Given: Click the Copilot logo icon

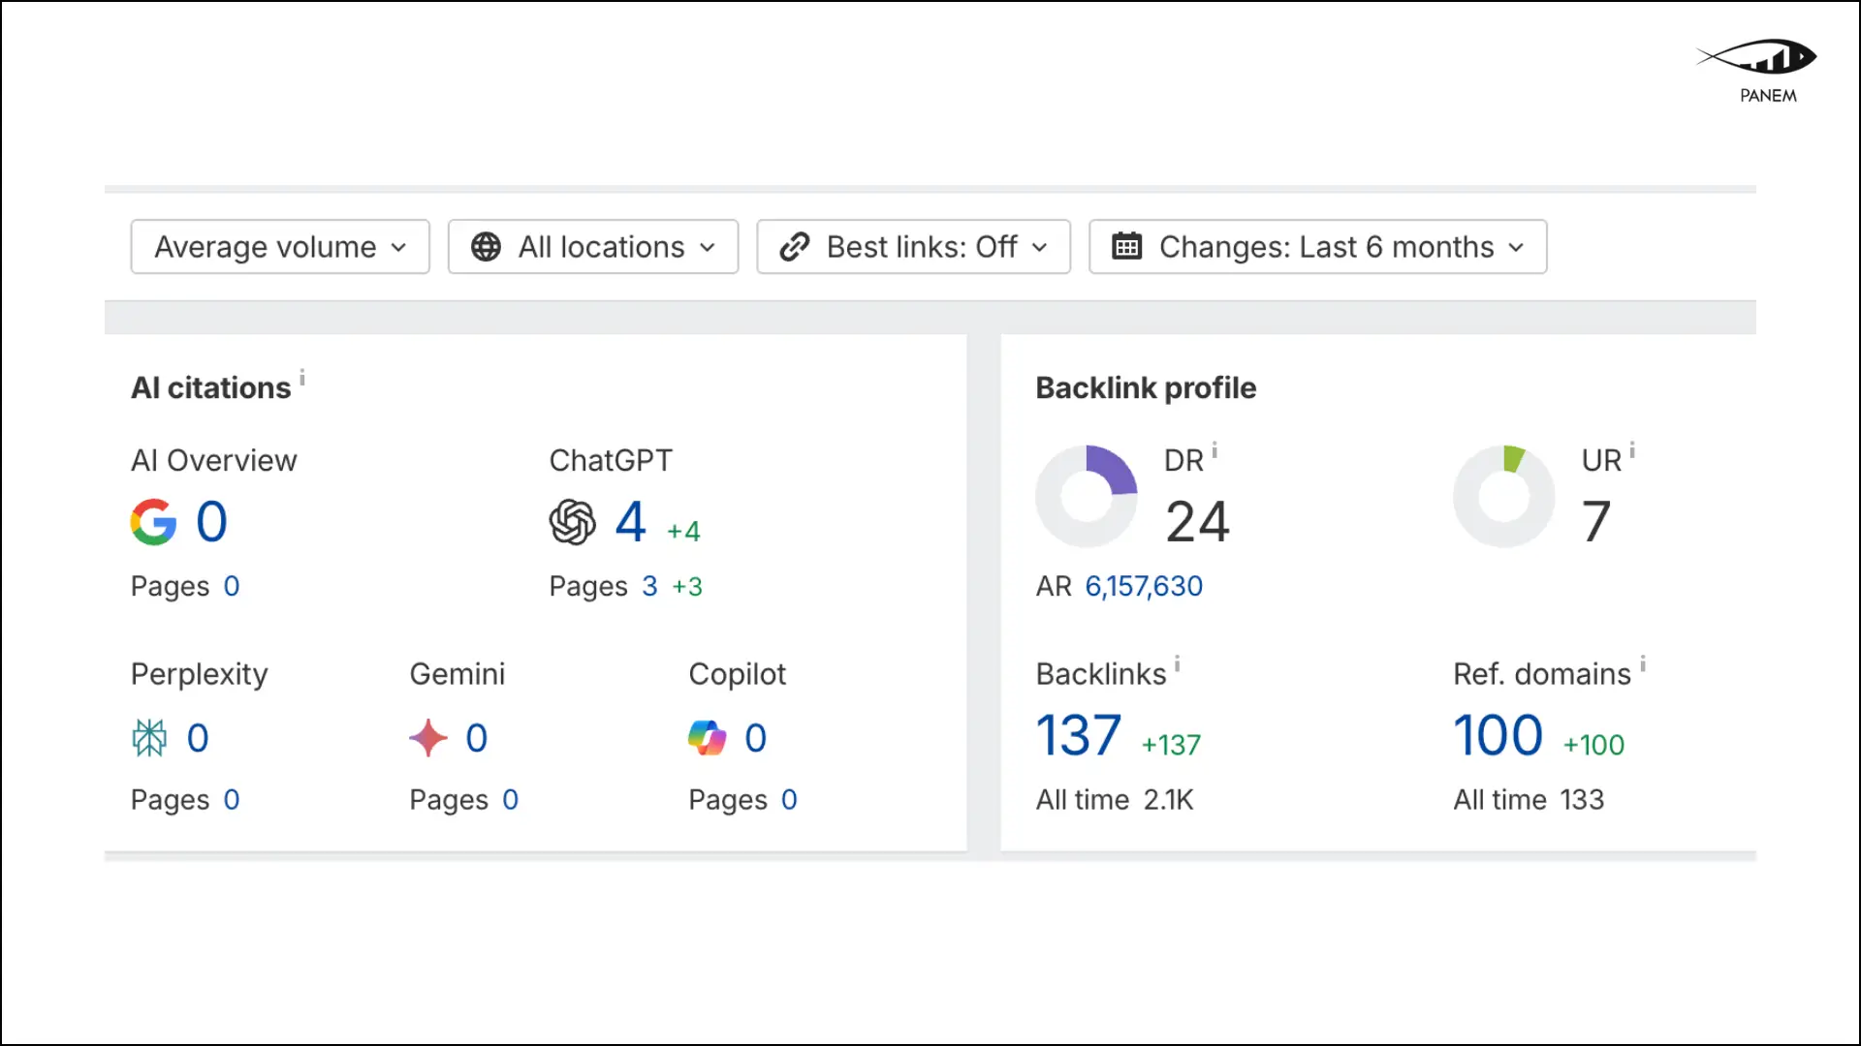Looking at the screenshot, I should point(707,738).
